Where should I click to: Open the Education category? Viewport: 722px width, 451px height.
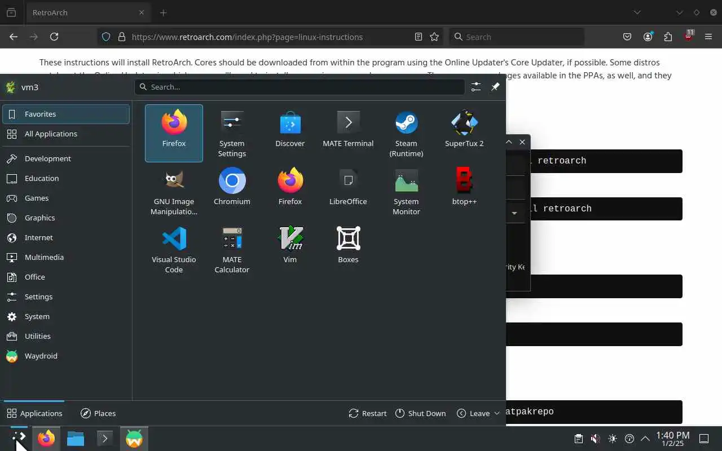(x=66, y=178)
